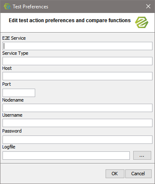Confirm settings with the OK button
Viewport: 155px width, 184px height.
tap(115, 174)
